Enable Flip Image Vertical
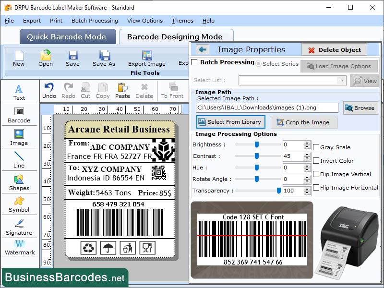The width and height of the screenshot is (384, 288). click(x=315, y=174)
